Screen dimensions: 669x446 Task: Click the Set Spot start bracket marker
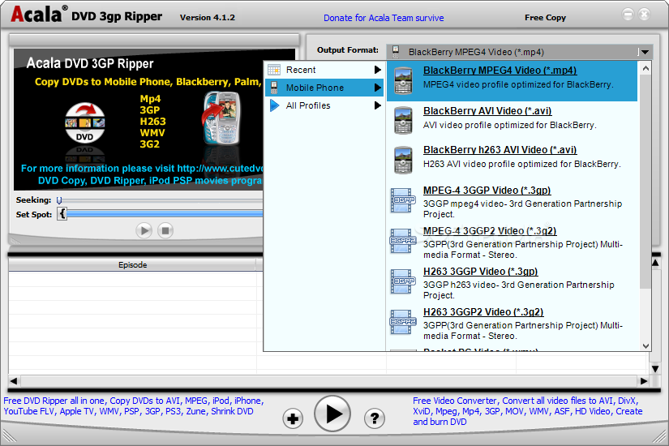tap(62, 213)
